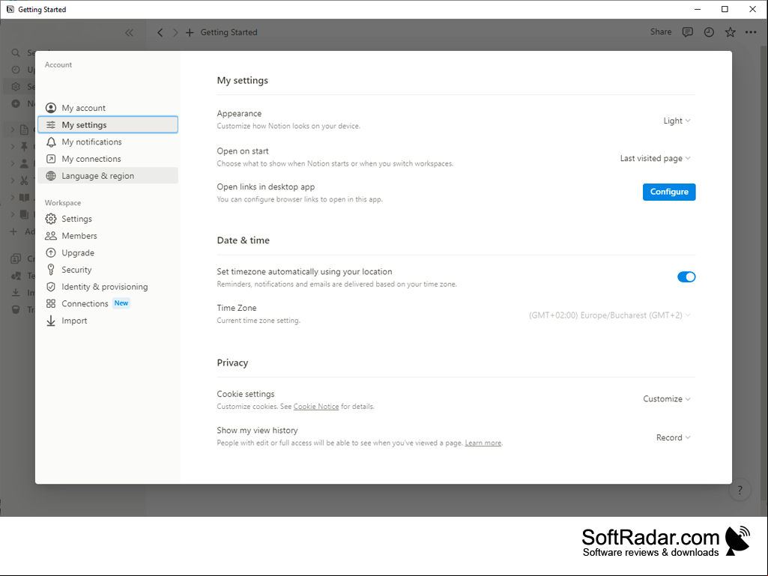Open workspace Settings in the settings menu

pos(108,219)
